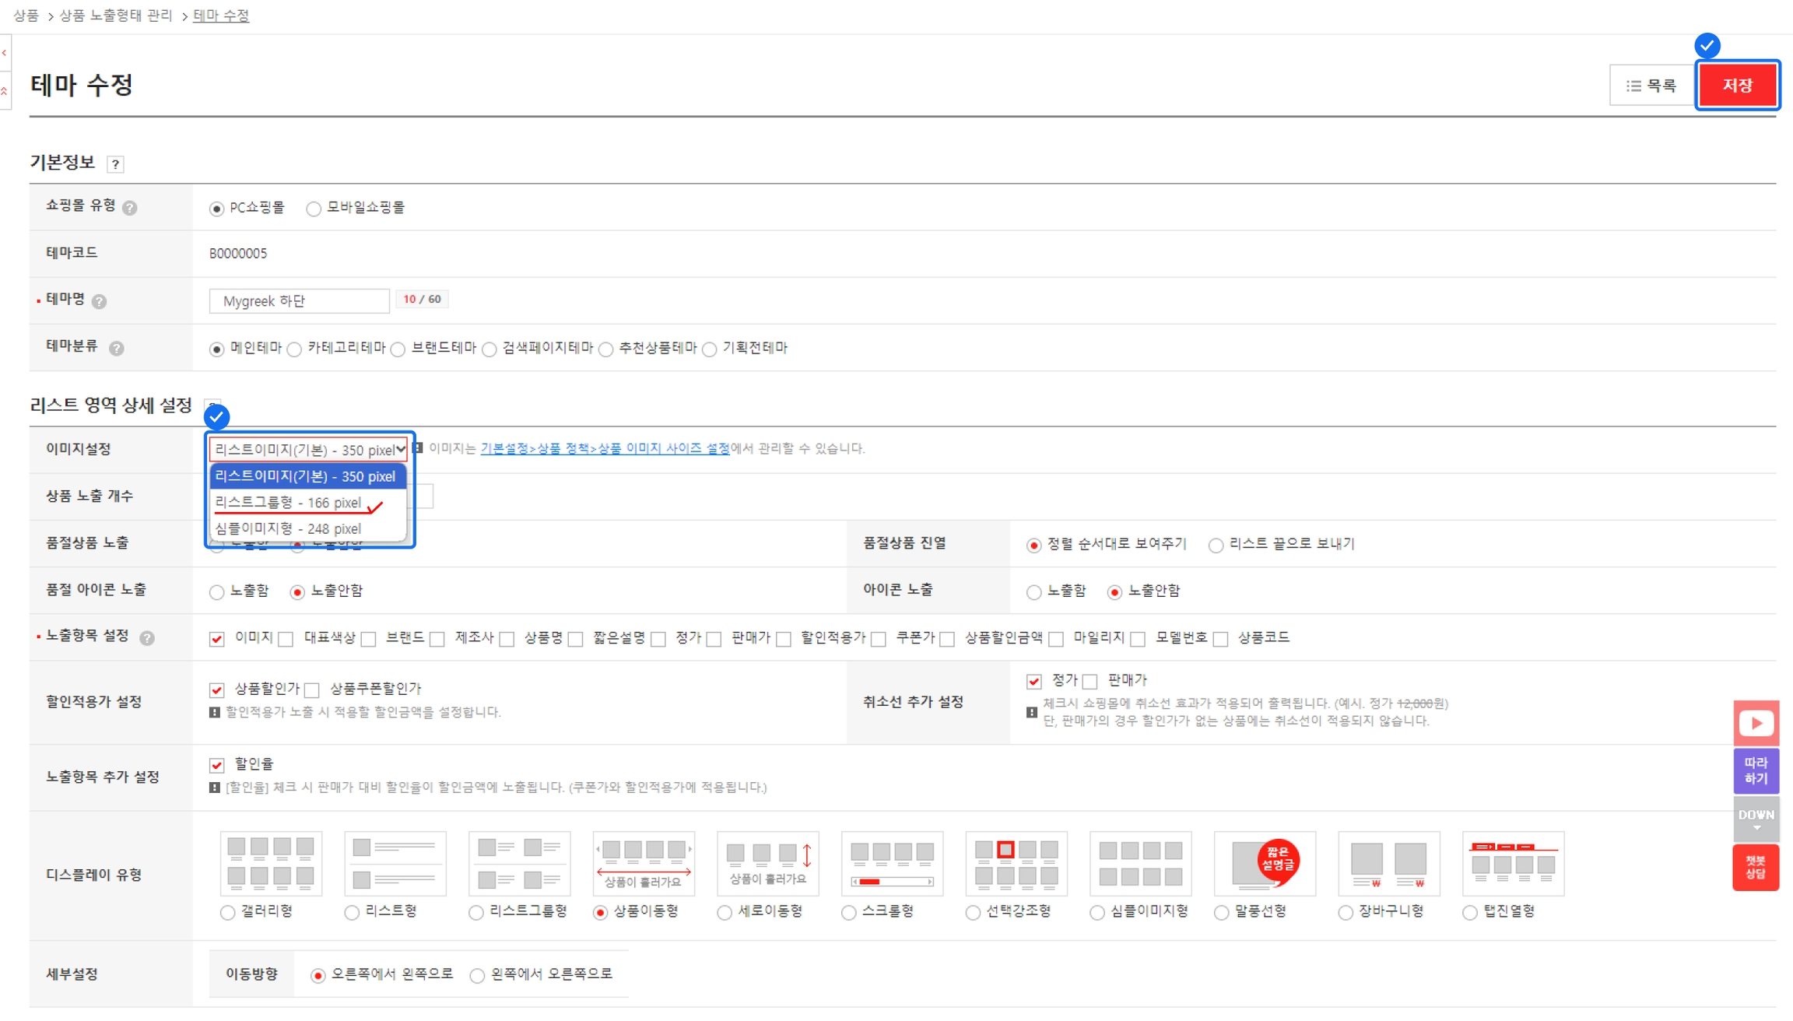Uncheck the 할인율 checkbox
The height and width of the screenshot is (1021, 1793).
tap(216, 765)
